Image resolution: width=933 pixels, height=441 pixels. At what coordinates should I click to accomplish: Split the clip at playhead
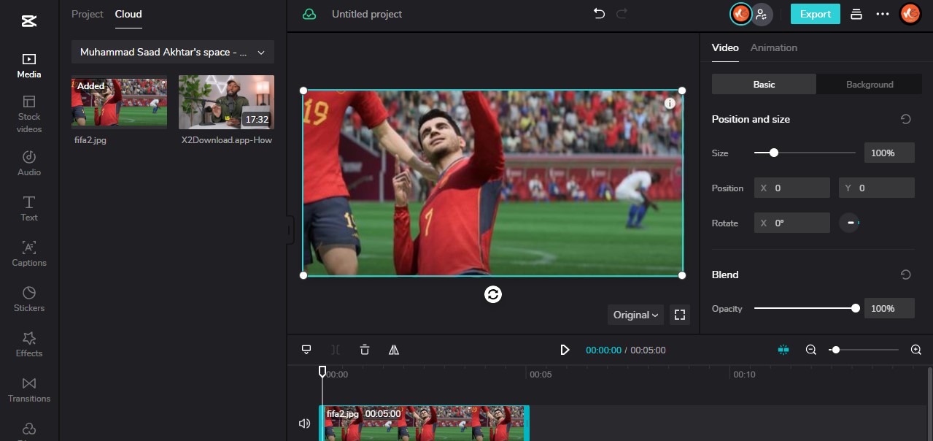pos(336,350)
